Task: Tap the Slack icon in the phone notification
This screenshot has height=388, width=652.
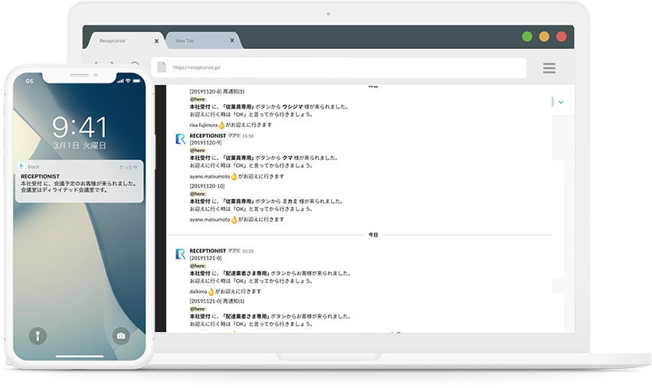Action: pyautogui.click(x=22, y=166)
